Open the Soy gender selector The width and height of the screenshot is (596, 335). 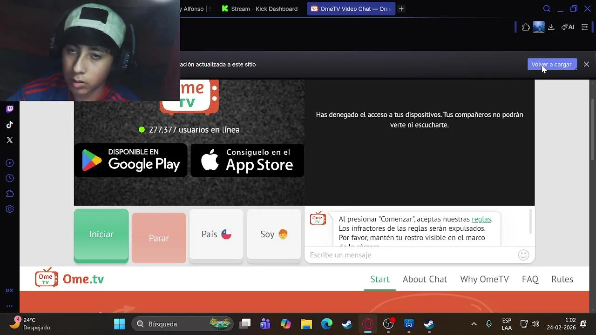pos(274,234)
